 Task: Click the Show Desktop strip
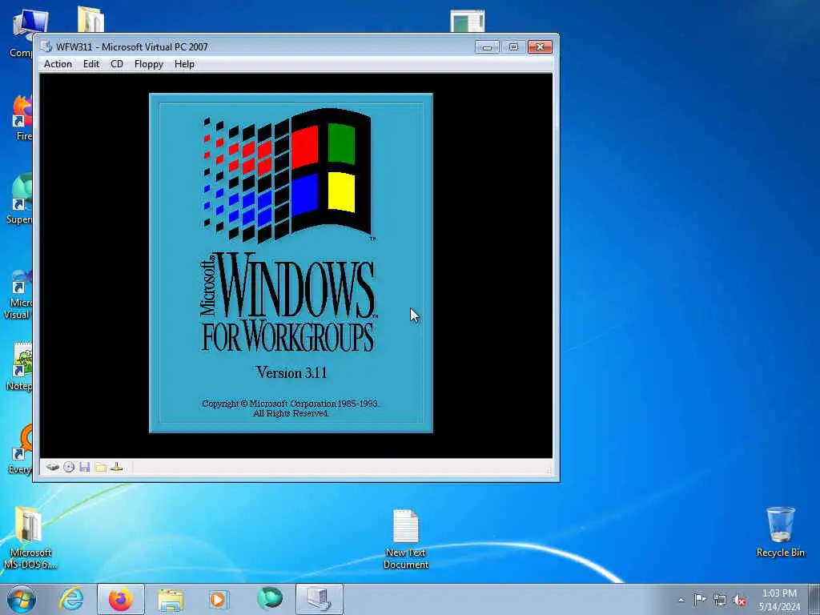tap(814, 599)
